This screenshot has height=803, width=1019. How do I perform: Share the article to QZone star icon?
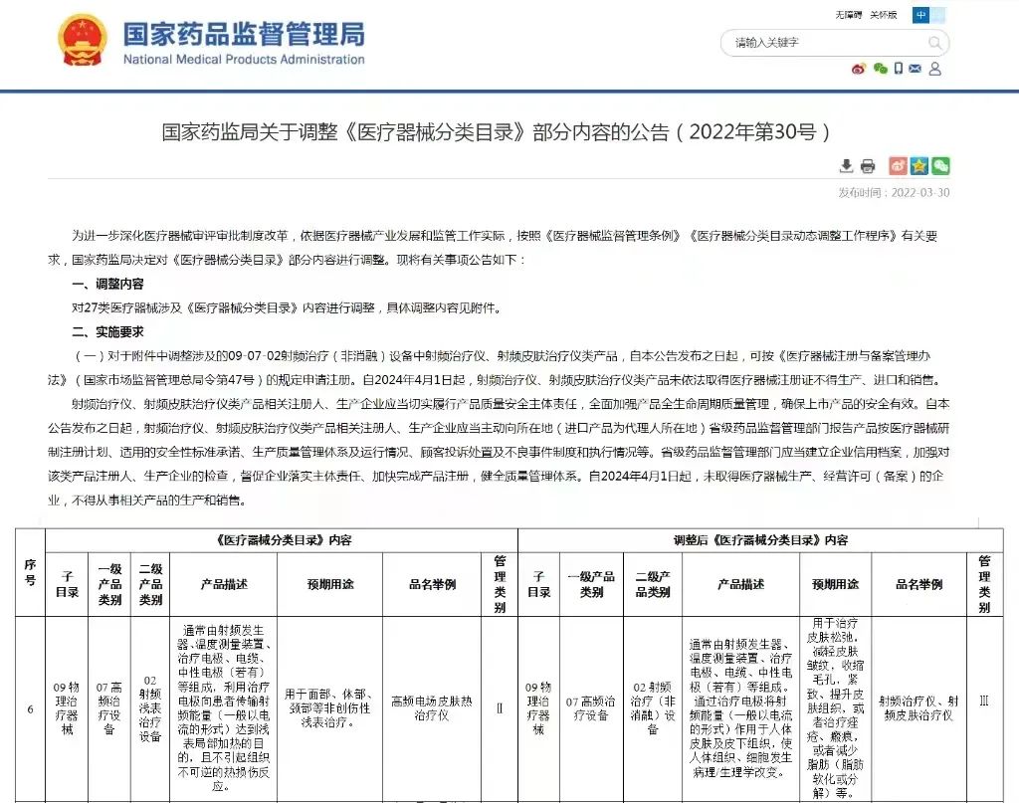point(918,166)
